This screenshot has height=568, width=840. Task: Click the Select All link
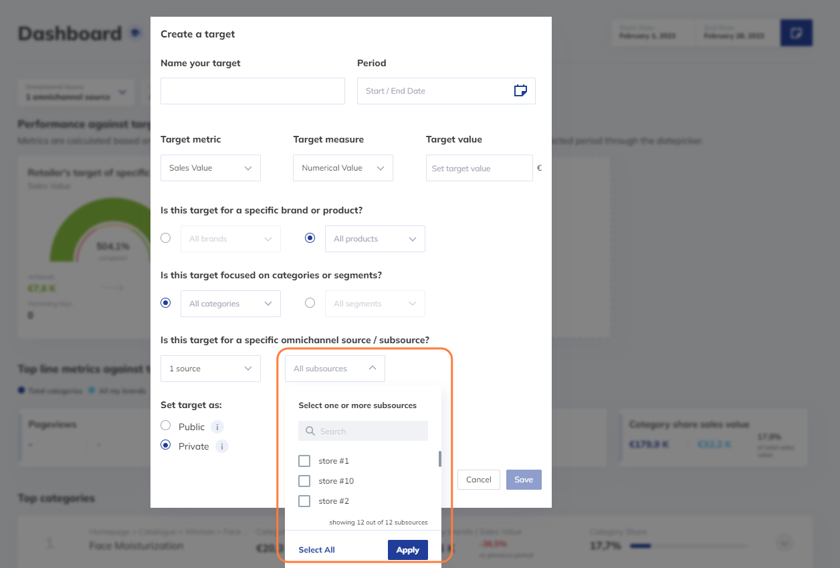(x=316, y=550)
